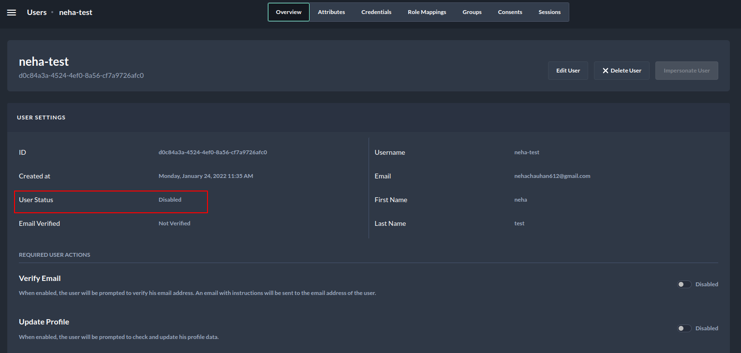Click the email address nehachauhan612@gmail.com
The width and height of the screenshot is (741, 353).
pos(552,176)
